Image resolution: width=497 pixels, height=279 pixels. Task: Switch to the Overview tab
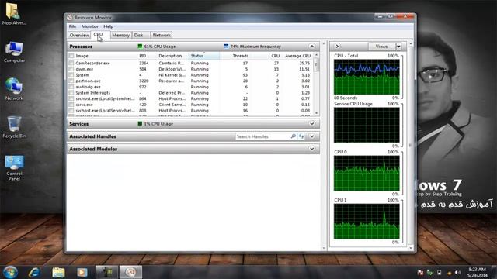coord(79,35)
